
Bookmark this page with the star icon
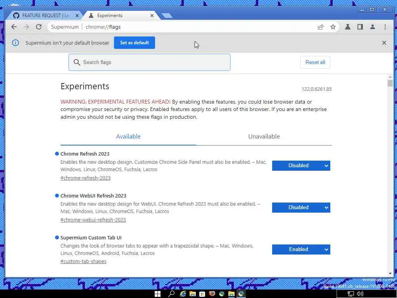333,27
